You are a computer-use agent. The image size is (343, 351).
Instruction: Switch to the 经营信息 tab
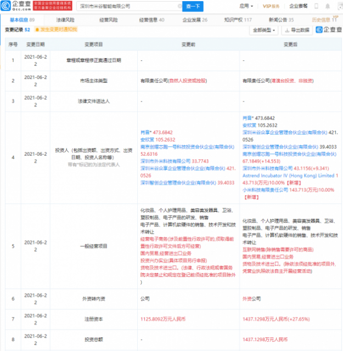(x=151, y=20)
